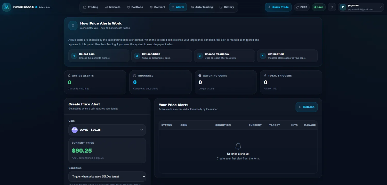The image size is (387, 185).
Task: Open the notifications bell in header
Action: pos(332,7)
